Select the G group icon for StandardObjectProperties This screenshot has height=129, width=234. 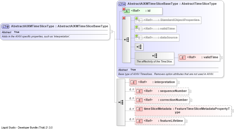pos(139,20)
